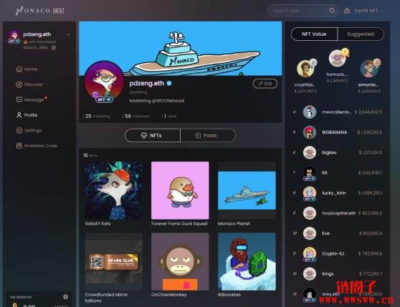Click the lucky_kirin avatar
This screenshot has height=307, width=400.
(310, 193)
